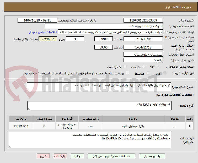
Task: Select the 'کالا' radio button
Action: 158,67
